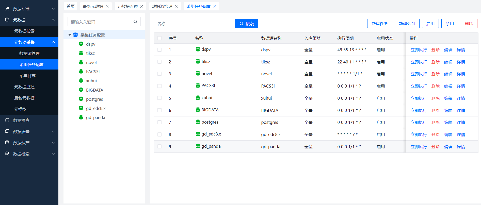This screenshot has height=205, width=481.
Task: Click the 数据探查 chart icon in sidebar
Action: (x=7, y=120)
